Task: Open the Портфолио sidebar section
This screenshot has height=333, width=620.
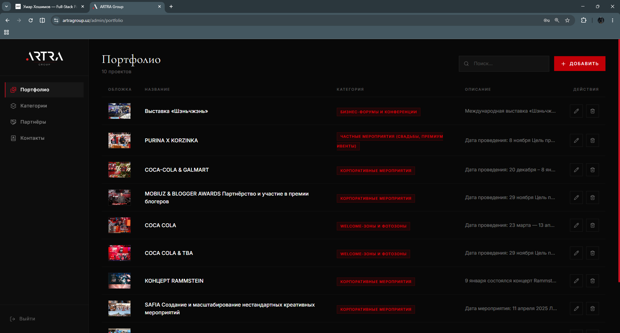Action: pyautogui.click(x=44, y=90)
